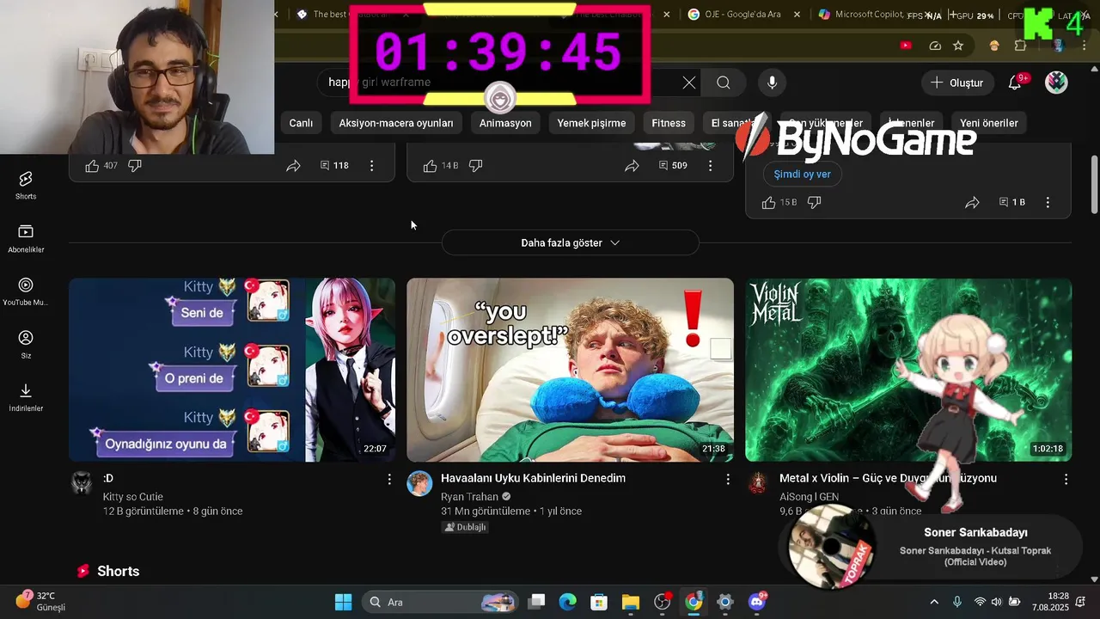Open the YouTube account avatar menu
Image resolution: width=1100 pixels, height=619 pixels.
pos(1056,83)
